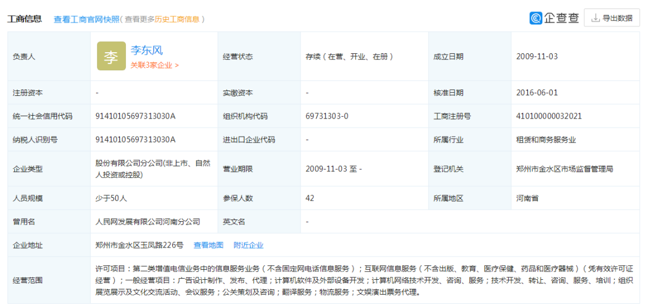This screenshot has width=648, height=308.
Task: Click the 组织机构代码 label
Action: coord(245,116)
